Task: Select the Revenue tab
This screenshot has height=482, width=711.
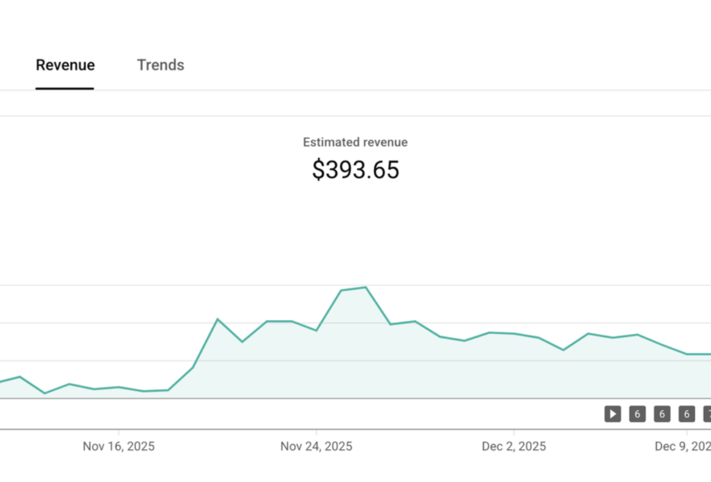Action: click(65, 65)
